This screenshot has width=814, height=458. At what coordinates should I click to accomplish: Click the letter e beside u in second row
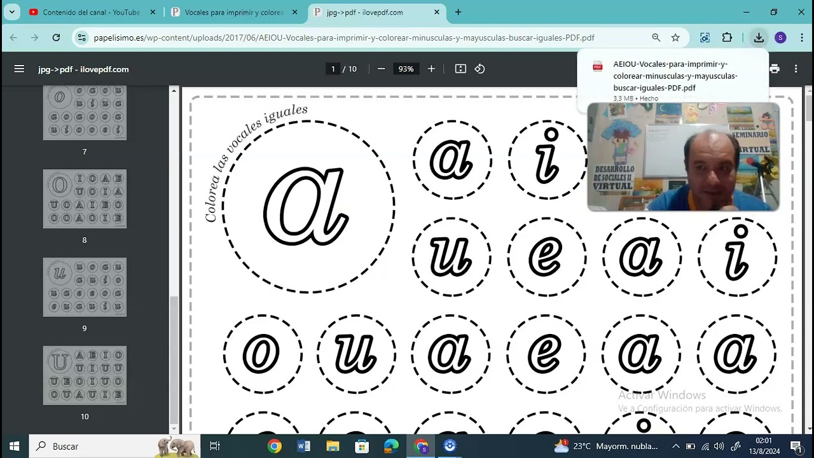pyautogui.click(x=546, y=257)
